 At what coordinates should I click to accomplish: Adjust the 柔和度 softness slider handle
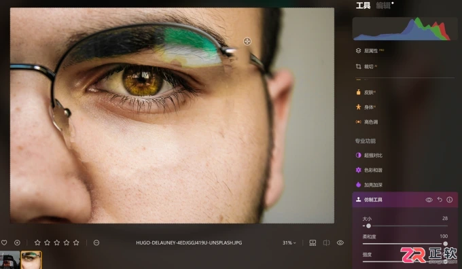click(x=445, y=244)
